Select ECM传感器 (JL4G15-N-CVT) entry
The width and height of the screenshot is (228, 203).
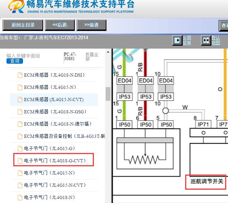(54, 100)
